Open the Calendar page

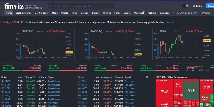[165, 13]
